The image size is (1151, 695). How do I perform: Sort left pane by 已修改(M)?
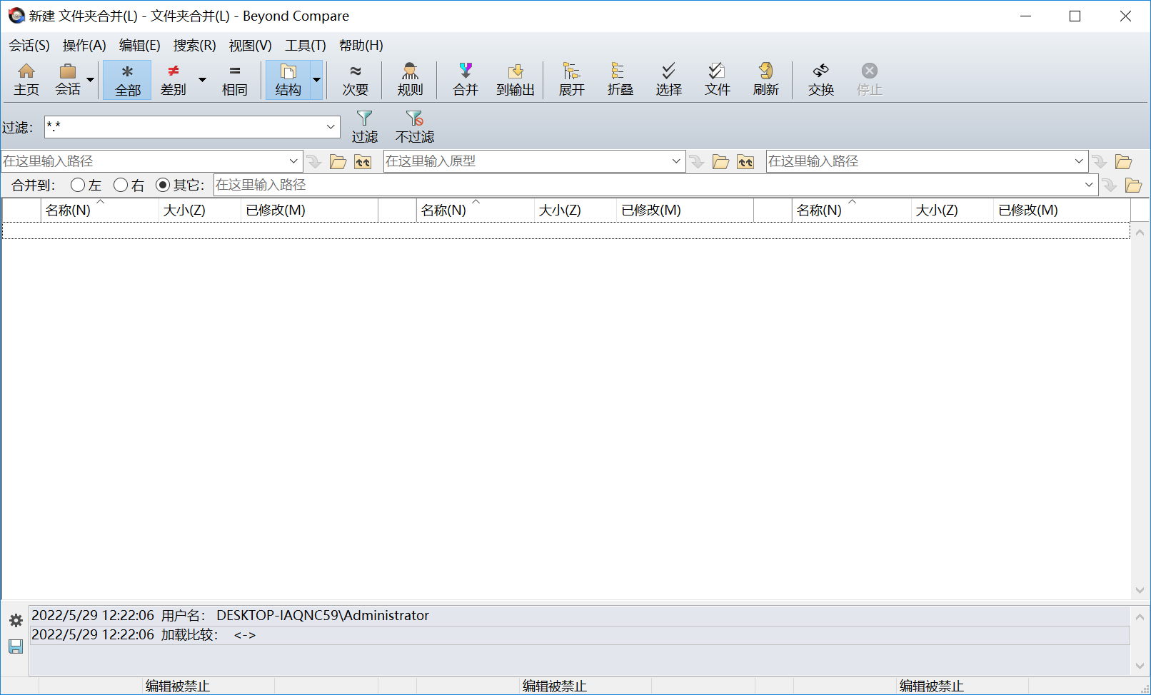click(310, 210)
